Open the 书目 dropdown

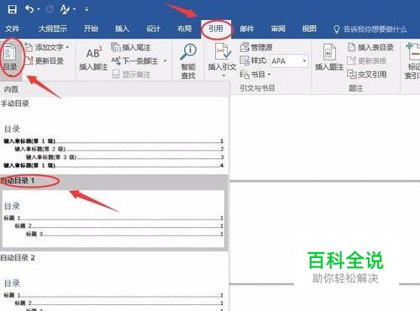click(255, 75)
